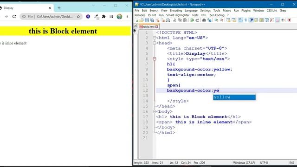Click the Print icon in Notepad++ toolbar

168,20
